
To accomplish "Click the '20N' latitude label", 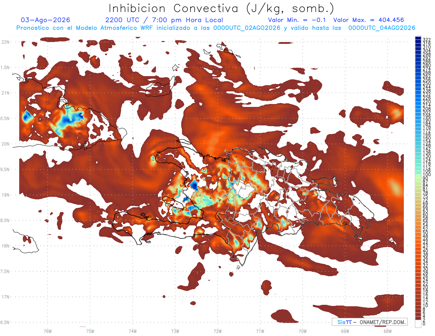I will tap(6, 144).
